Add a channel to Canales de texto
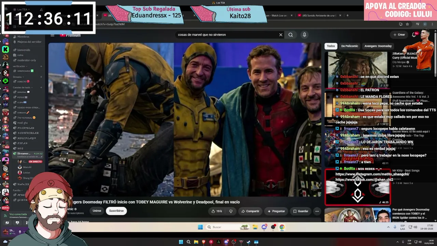Viewport: 437px width, 246px height. point(41,87)
